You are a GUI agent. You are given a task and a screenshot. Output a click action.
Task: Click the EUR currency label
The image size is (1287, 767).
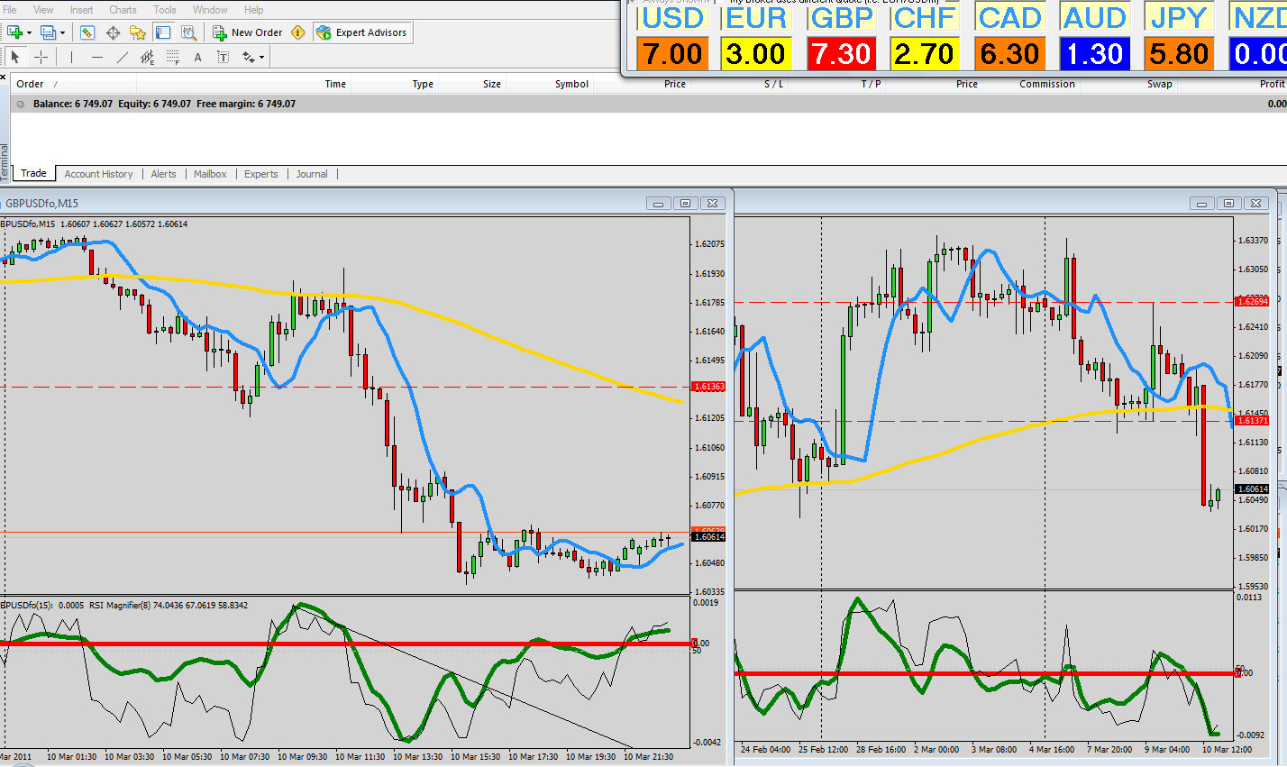tap(756, 18)
